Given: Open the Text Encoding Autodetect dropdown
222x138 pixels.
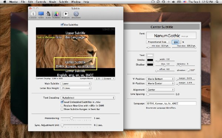Looking at the screenshot, I should coord(88,98).
